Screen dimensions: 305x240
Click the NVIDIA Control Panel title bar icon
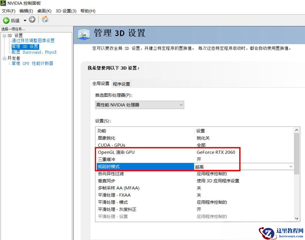3,3
